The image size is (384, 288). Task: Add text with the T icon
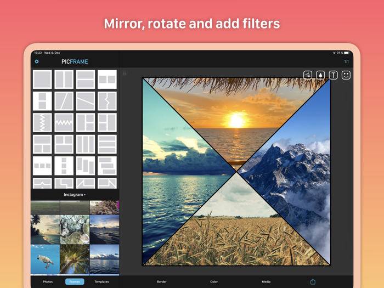coord(333,75)
